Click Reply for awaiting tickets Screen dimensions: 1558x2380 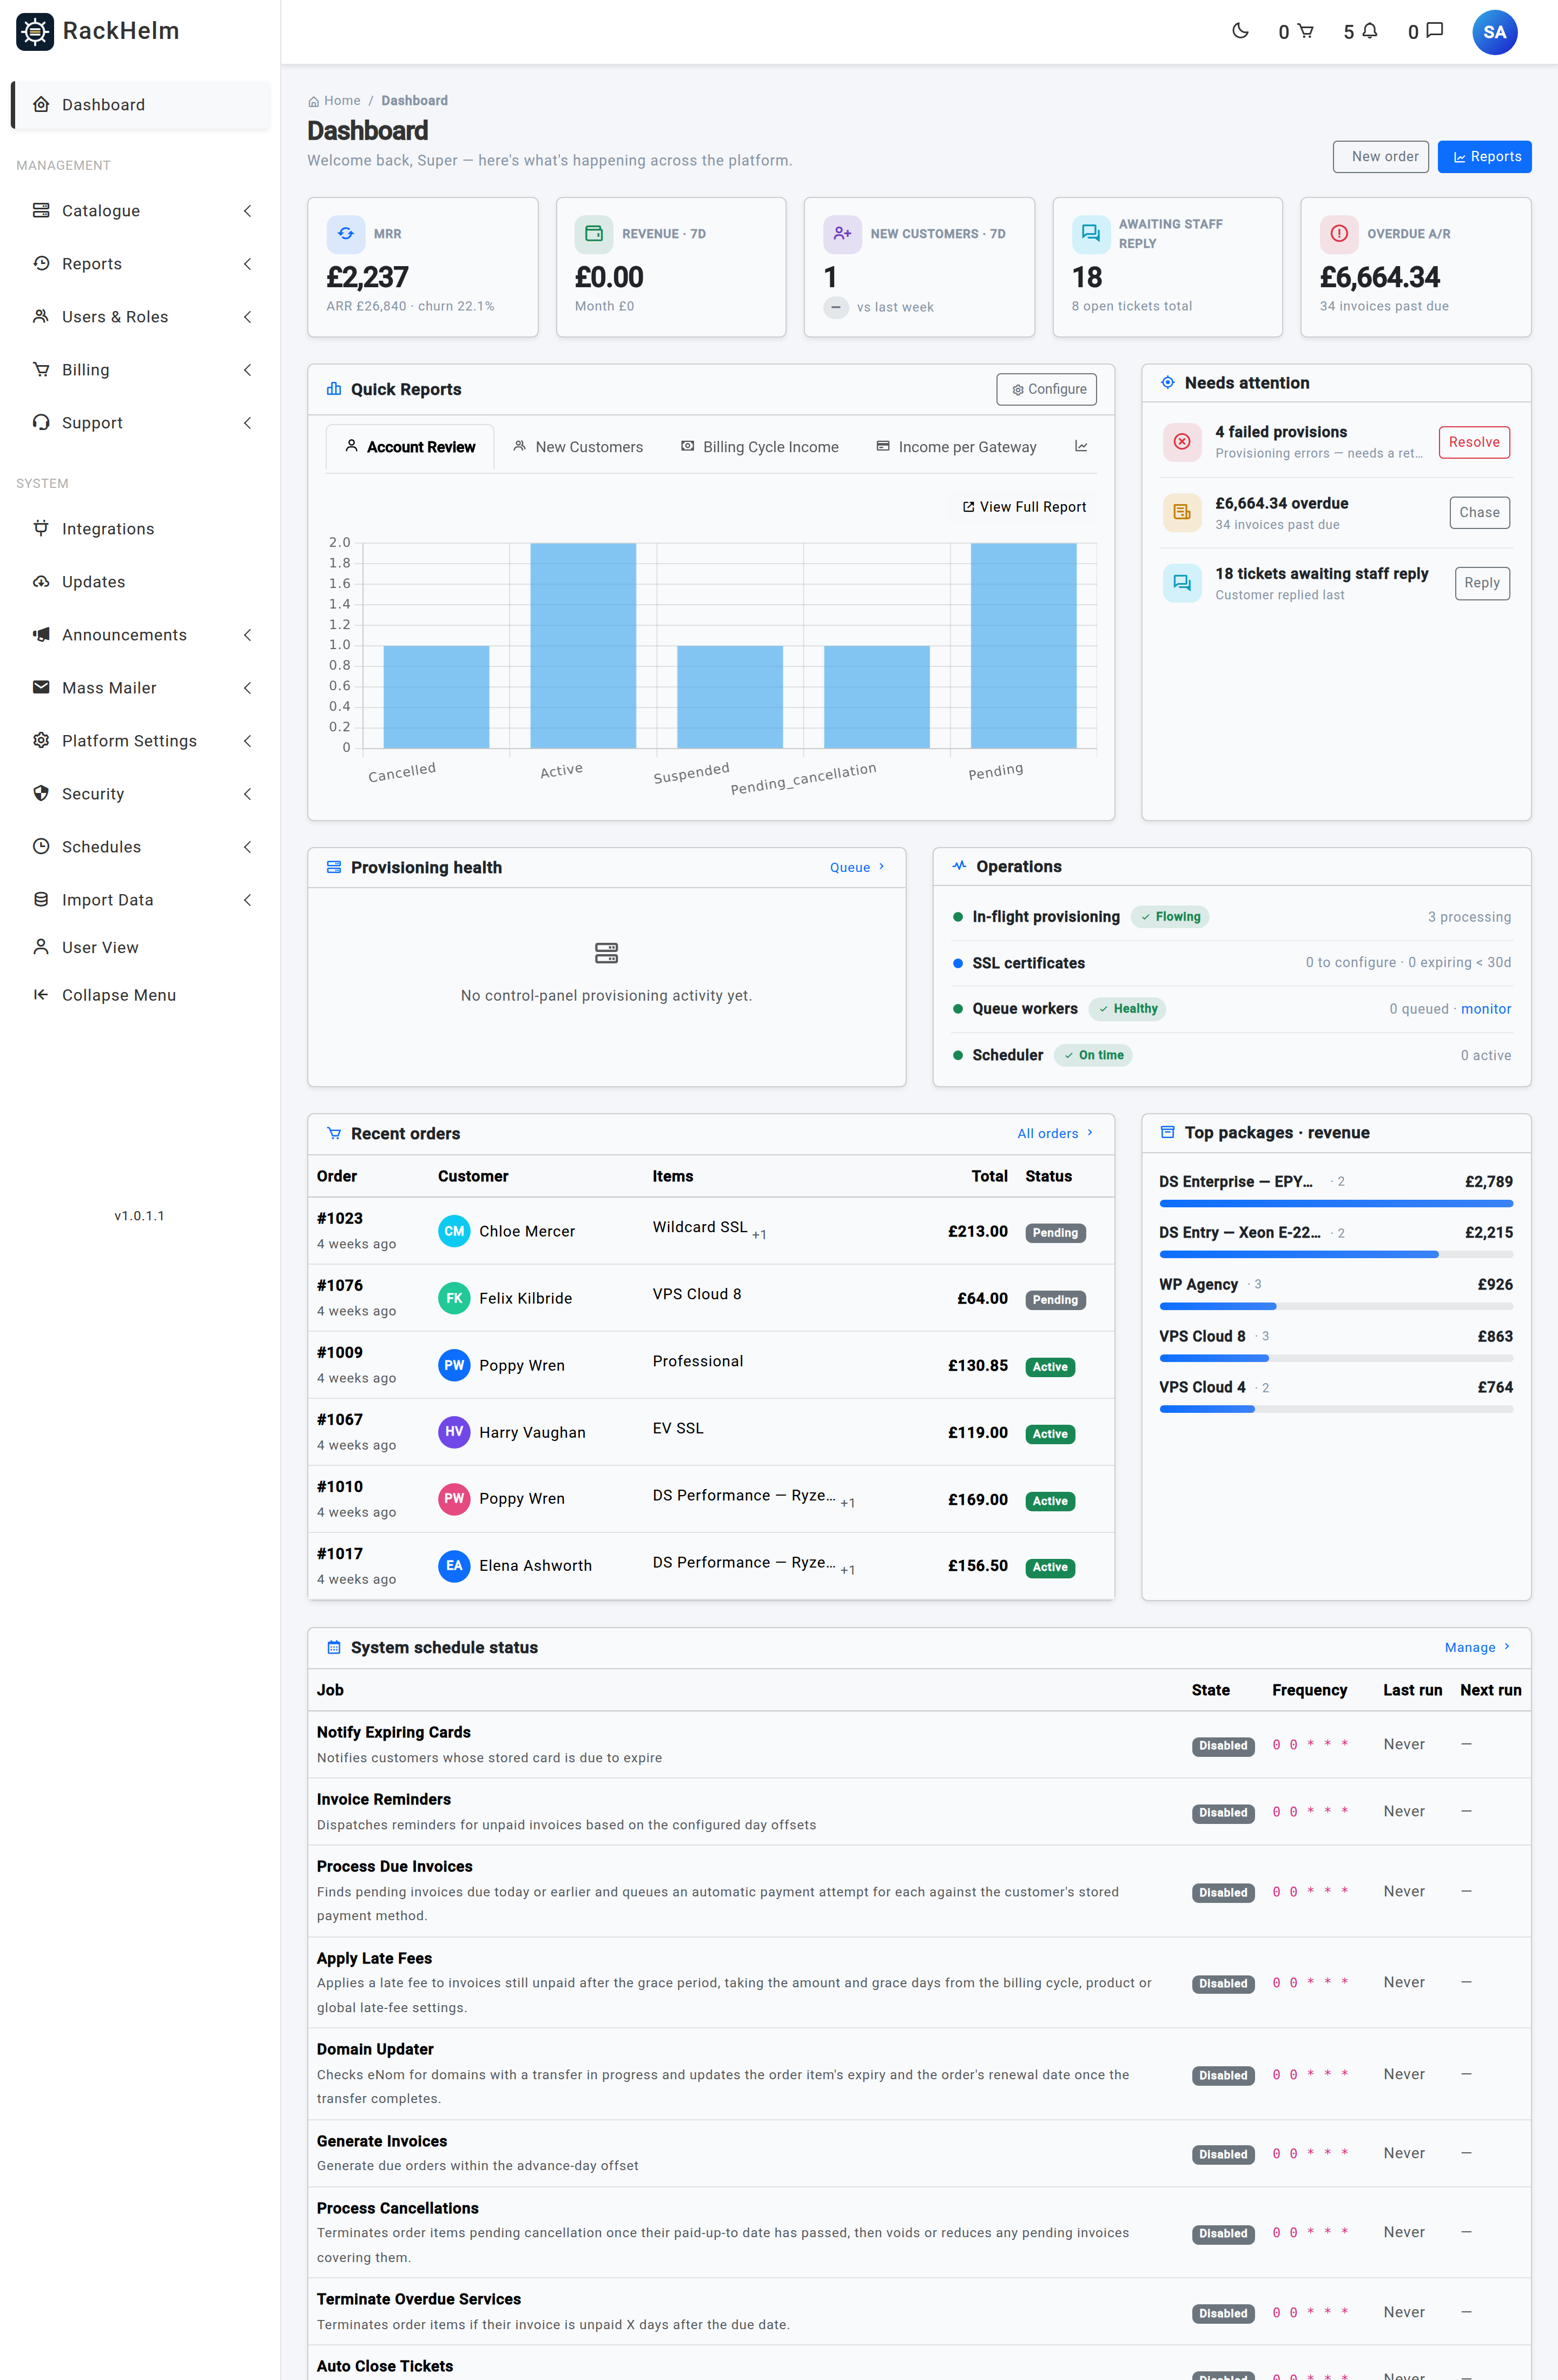pos(1481,583)
